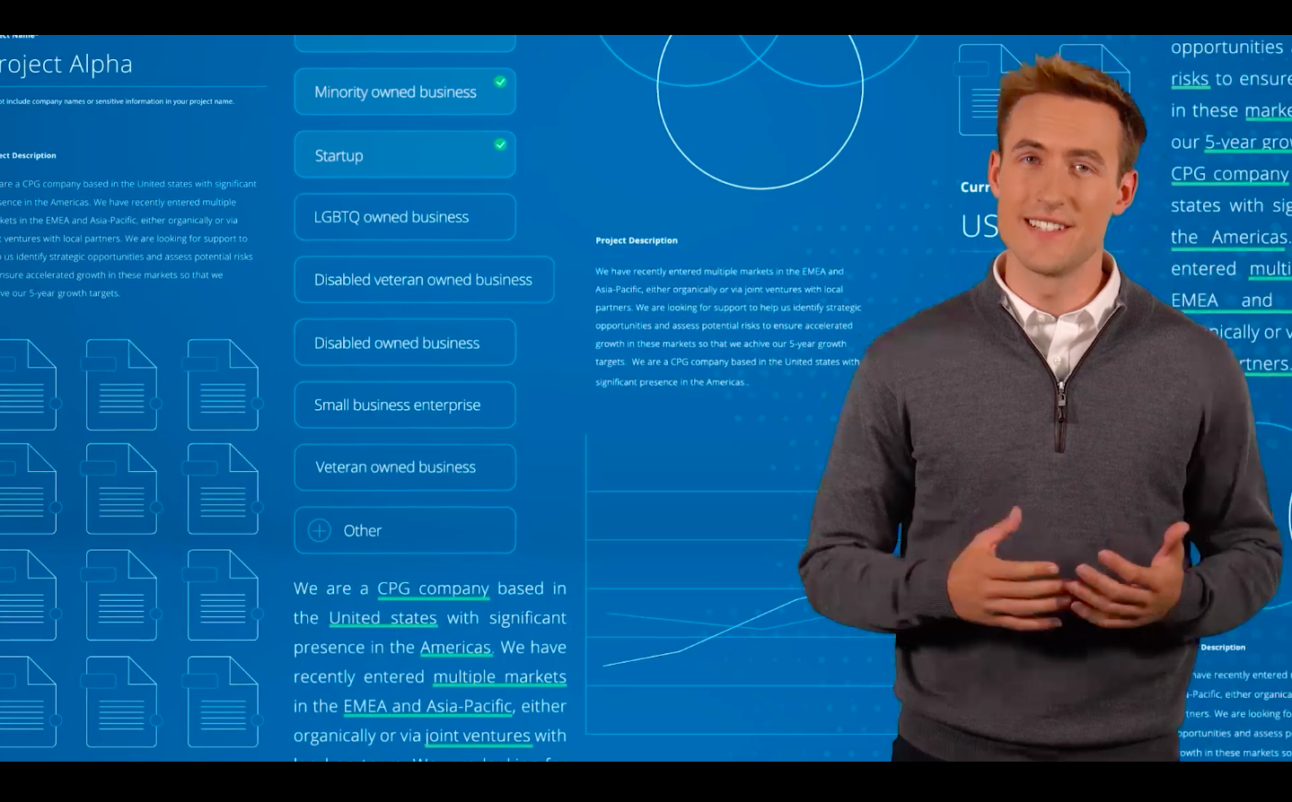1292x802 pixels.
Task: Click the document icon in the top row, right column of the grid
Action: [224, 385]
